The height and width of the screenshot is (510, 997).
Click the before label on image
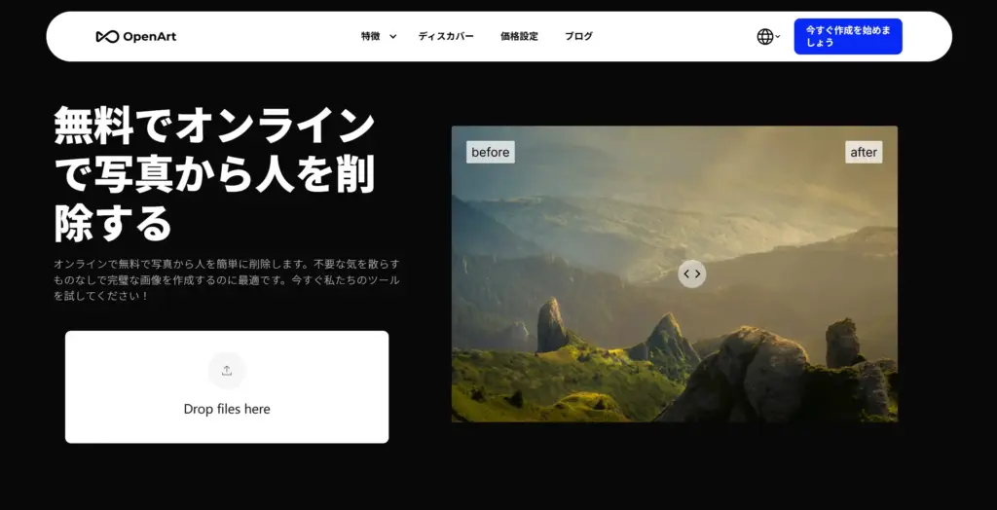point(491,152)
